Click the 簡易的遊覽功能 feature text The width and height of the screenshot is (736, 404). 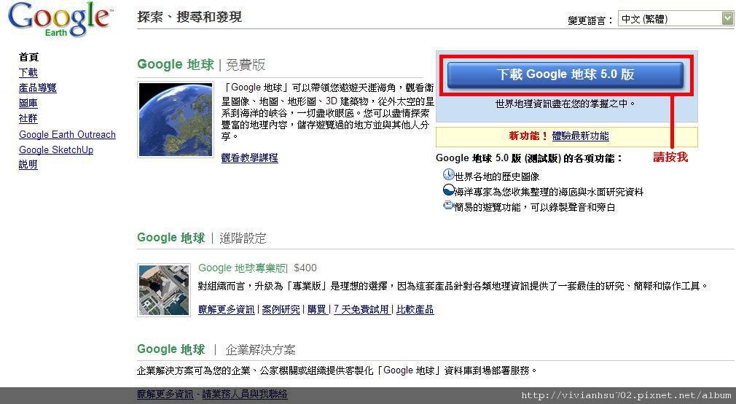pyautogui.click(x=535, y=207)
